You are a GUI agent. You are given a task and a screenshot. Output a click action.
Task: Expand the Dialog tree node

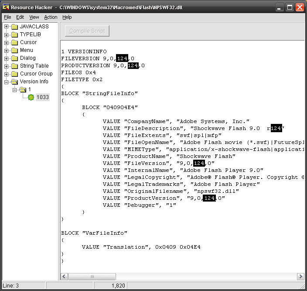6,58
